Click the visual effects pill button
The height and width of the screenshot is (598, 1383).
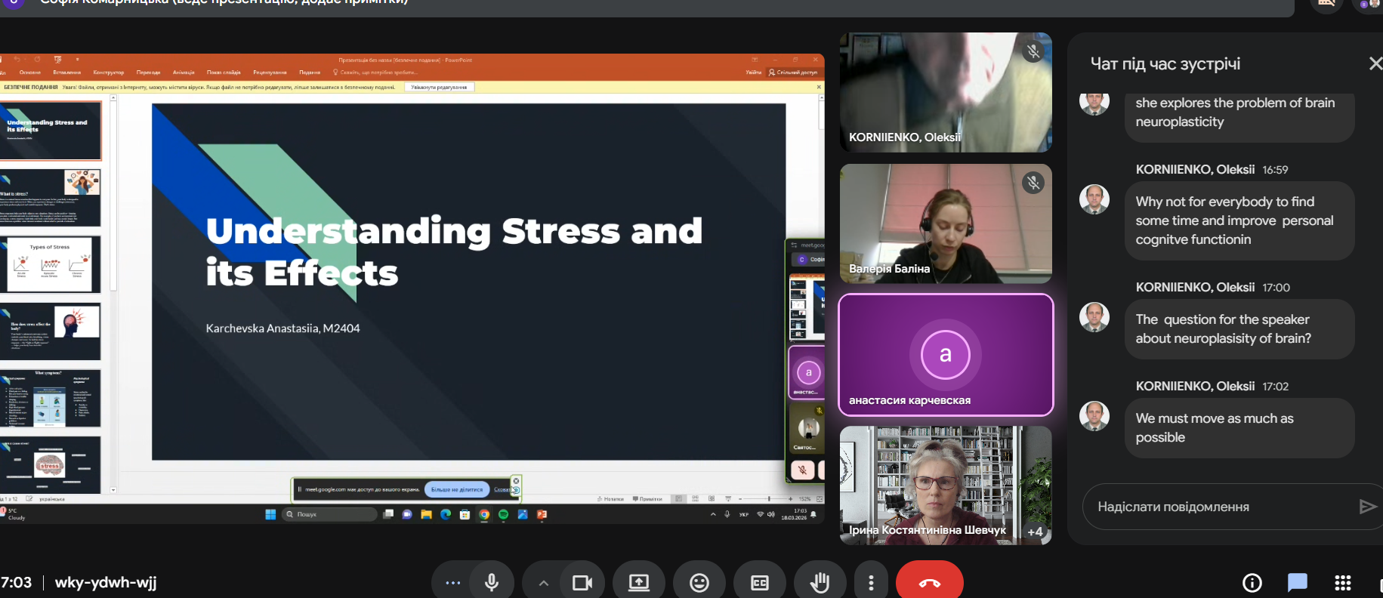[x=452, y=582]
